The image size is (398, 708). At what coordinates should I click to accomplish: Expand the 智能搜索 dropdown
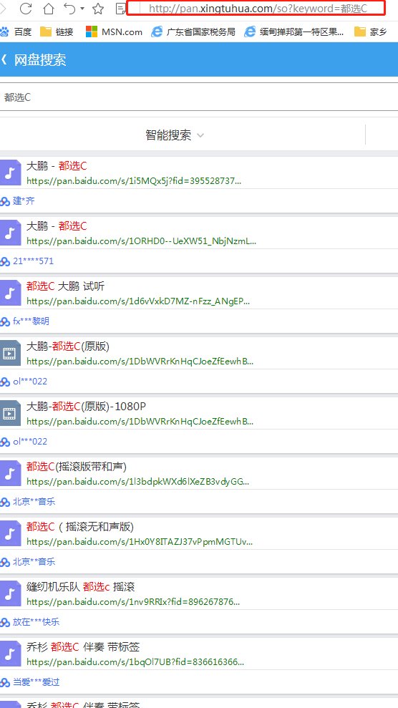point(175,135)
